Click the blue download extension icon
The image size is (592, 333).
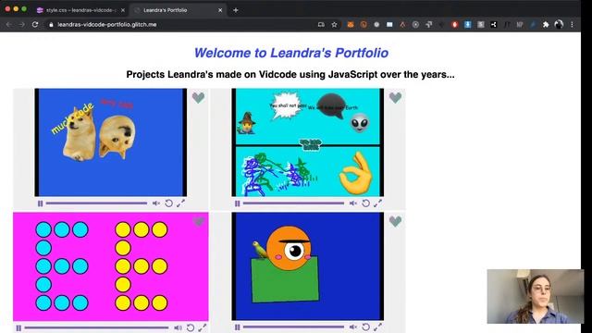coord(467,25)
